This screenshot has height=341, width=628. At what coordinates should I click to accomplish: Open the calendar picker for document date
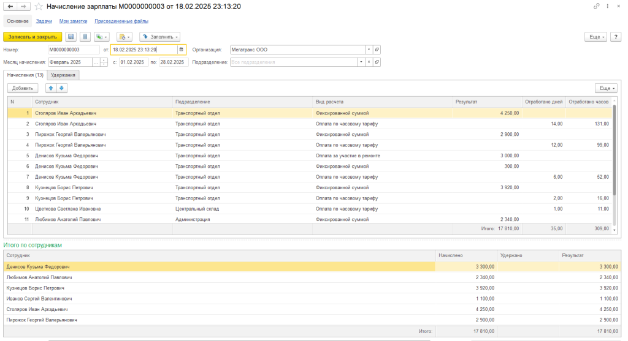182,50
